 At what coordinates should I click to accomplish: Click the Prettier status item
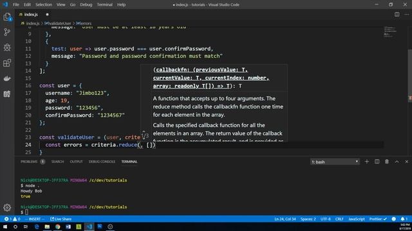[x=378, y=219]
